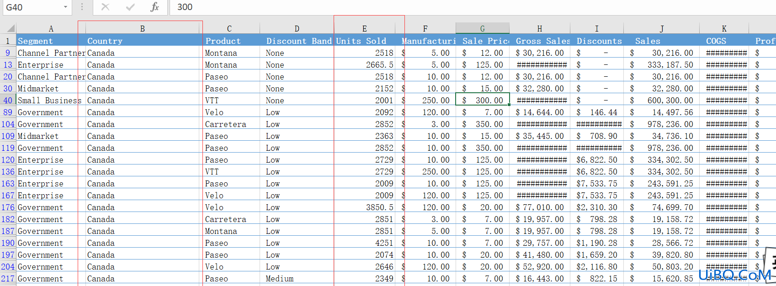The image size is (776, 286).
Task: Open the Name Box dropdown arrow
Action: tap(65, 7)
